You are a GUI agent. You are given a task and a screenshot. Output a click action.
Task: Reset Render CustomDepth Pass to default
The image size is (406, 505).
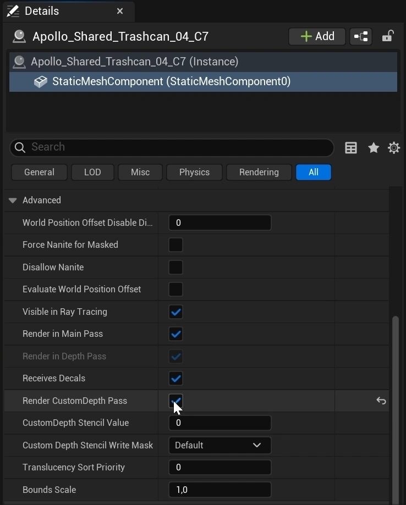[x=381, y=401]
